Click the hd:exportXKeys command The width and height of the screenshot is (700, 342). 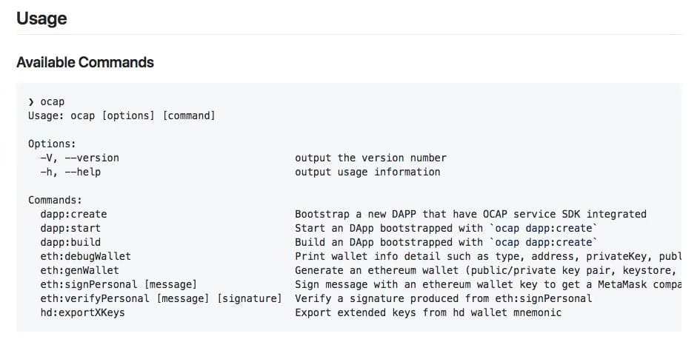point(82,312)
